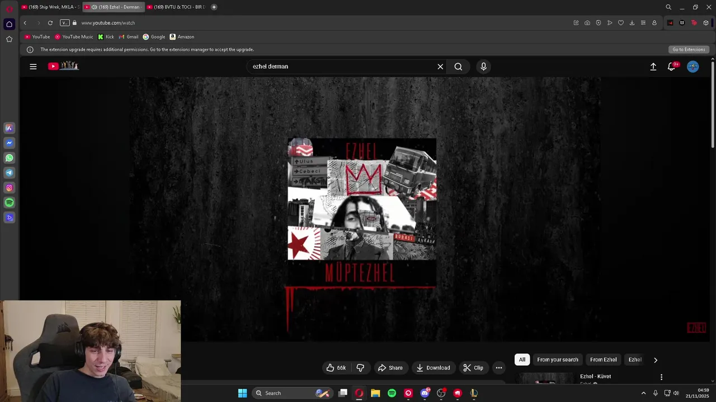Open Messenger from the sidebar
This screenshot has width=716, height=402.
click(x=9, y=143)
